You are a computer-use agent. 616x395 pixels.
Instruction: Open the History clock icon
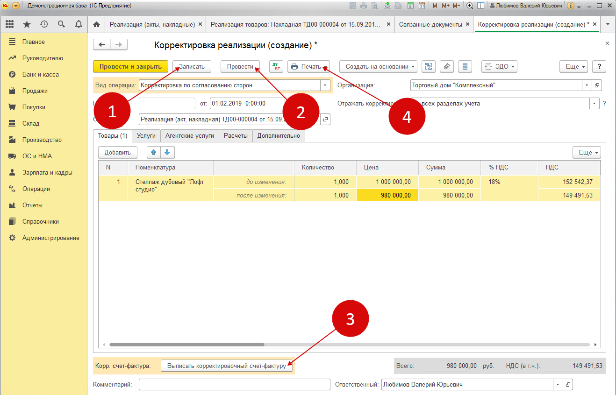pyautogui.click(x=44, y=24)
